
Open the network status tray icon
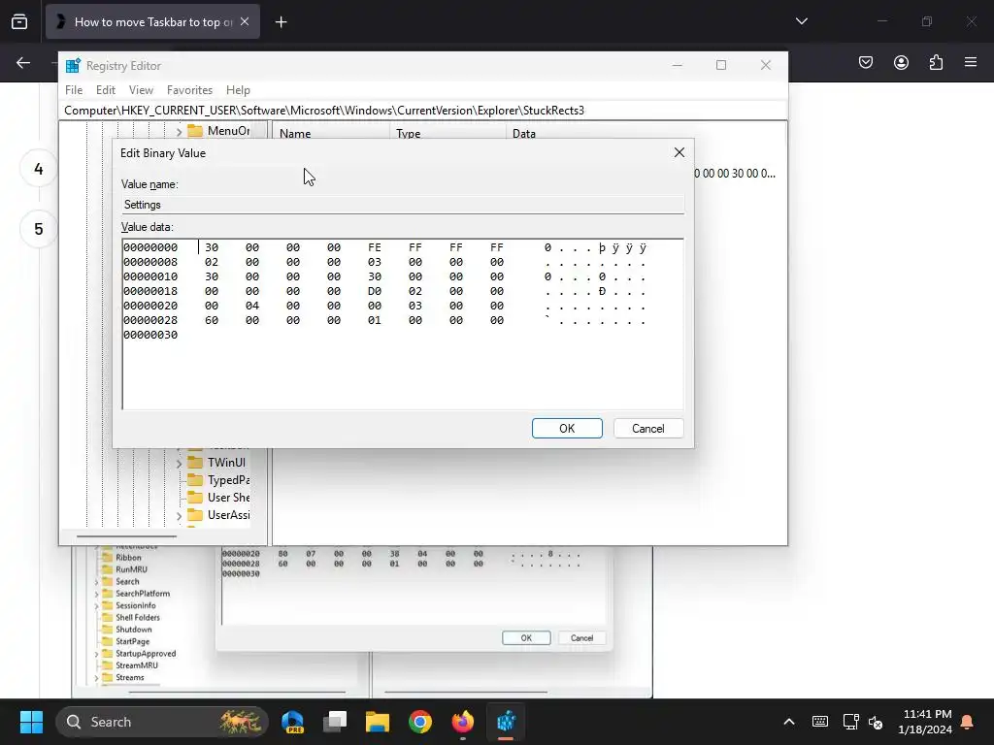(850, 722)
